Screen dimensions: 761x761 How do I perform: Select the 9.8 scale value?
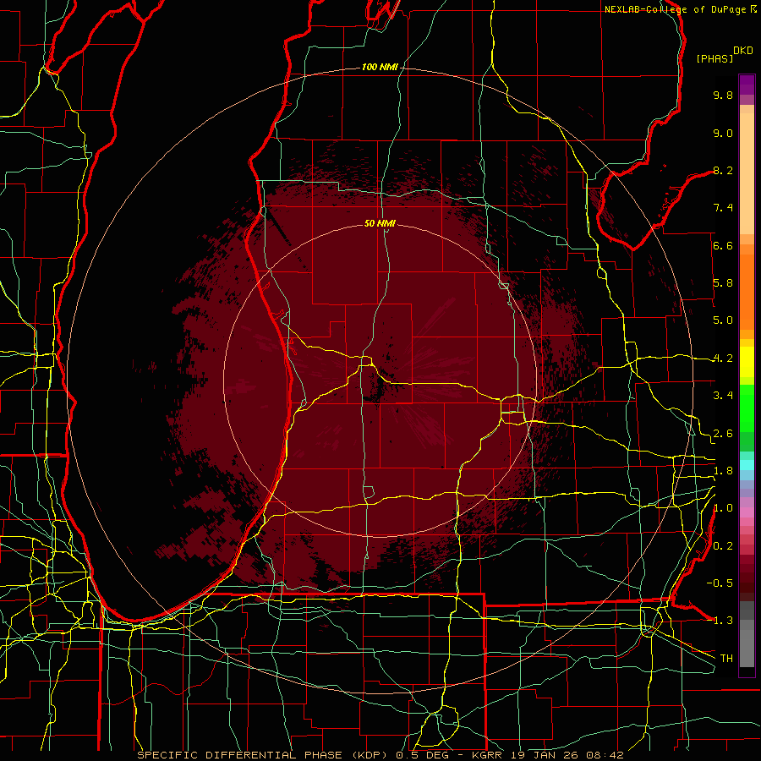(x=723, y=95)
